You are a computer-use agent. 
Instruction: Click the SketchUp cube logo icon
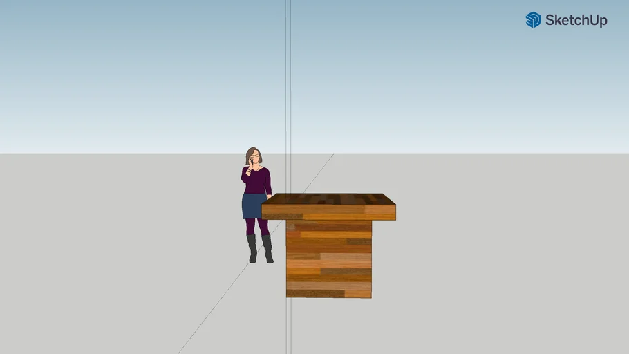pos(533,20)
